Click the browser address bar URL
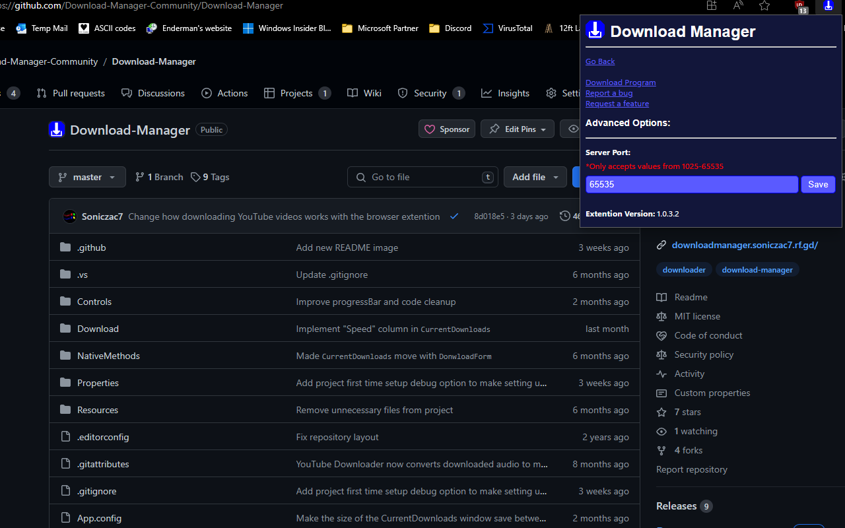Viewport: 845px width, 528px height. pos(142,6)
